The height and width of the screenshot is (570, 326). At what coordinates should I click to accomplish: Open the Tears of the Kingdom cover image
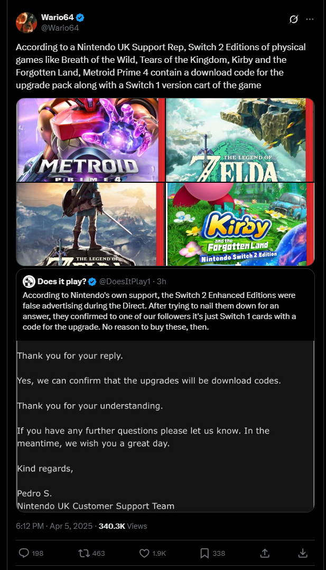pyautogui.click(x=240, y=140)
